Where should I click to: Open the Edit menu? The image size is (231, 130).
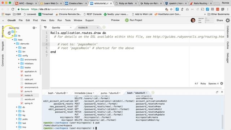point(28,20)
